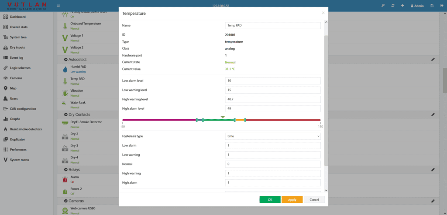The width and height of the screenshot is (447, 215).
Task: Click the Vibration hand icon
Action: click(x=65, y=93)
